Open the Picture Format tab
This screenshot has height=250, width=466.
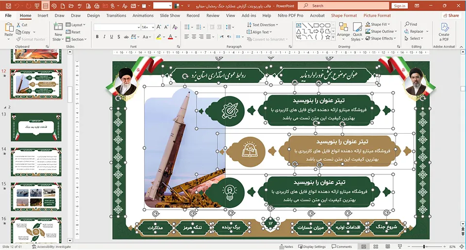[x=377, y=16]
